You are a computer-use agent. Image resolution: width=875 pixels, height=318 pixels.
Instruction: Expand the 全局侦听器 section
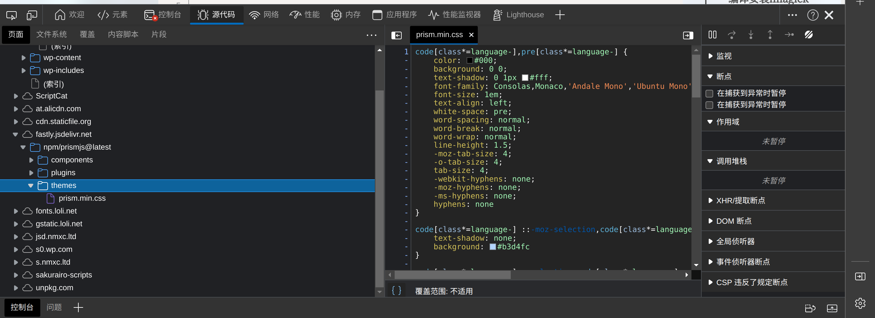[x=773, y=241]
